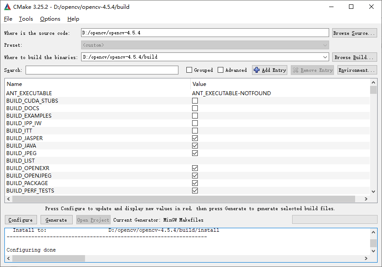Open the Tools menu
The width and height of the screenshot is (382, 267).
click(x=26, y=19)
